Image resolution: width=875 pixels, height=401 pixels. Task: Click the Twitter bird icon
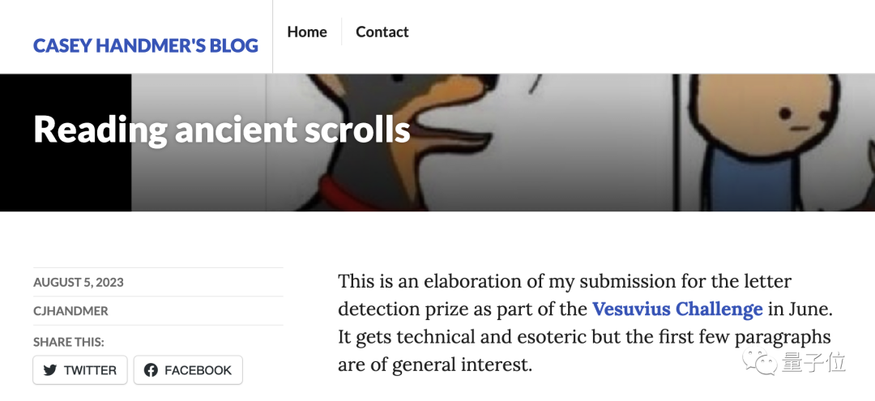click(x=49, y=370)
